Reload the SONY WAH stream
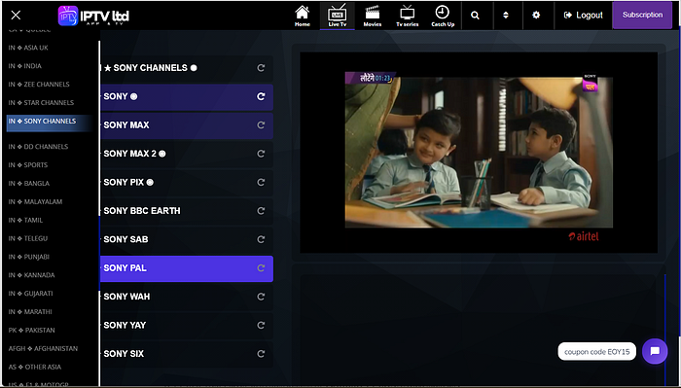The image size is (681, 388). 261,297
